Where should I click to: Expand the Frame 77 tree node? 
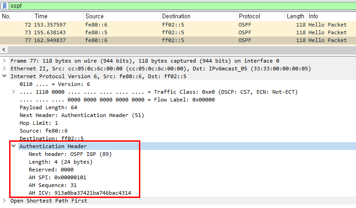4,61
